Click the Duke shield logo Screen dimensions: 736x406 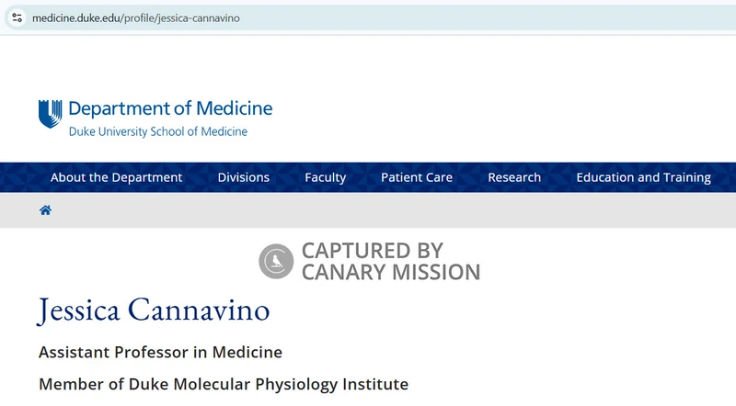click(x=50, y=113)
